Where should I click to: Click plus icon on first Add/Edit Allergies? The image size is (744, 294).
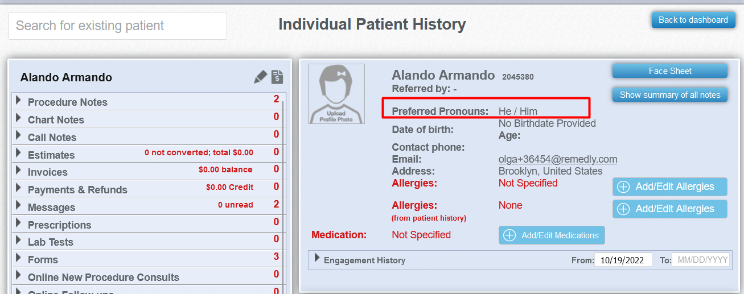coord(623,187)
